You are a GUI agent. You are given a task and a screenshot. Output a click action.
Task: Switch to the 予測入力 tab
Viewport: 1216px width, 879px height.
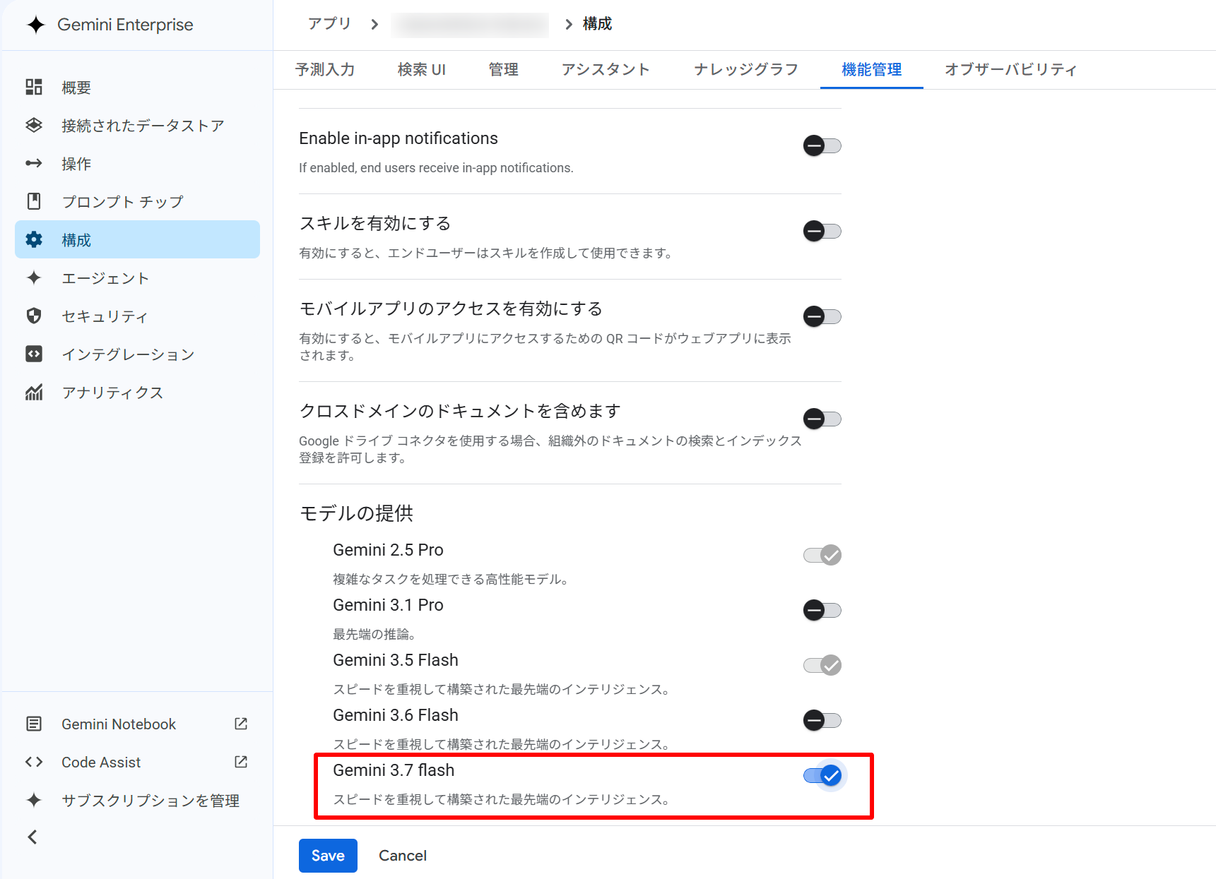click(325, 69)
